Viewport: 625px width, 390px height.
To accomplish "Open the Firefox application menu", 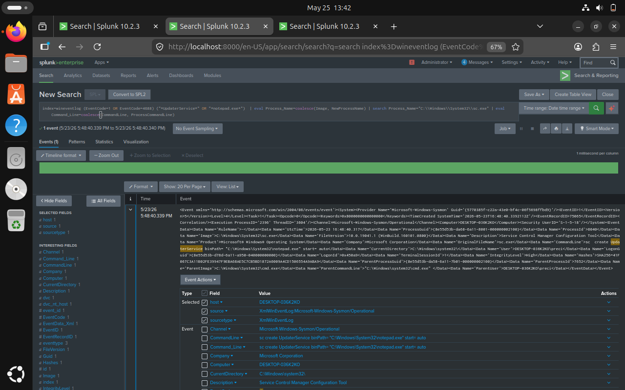I will [613, 47].
